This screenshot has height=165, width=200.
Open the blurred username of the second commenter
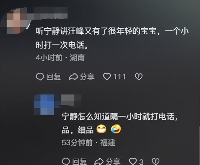pos(71,100)
